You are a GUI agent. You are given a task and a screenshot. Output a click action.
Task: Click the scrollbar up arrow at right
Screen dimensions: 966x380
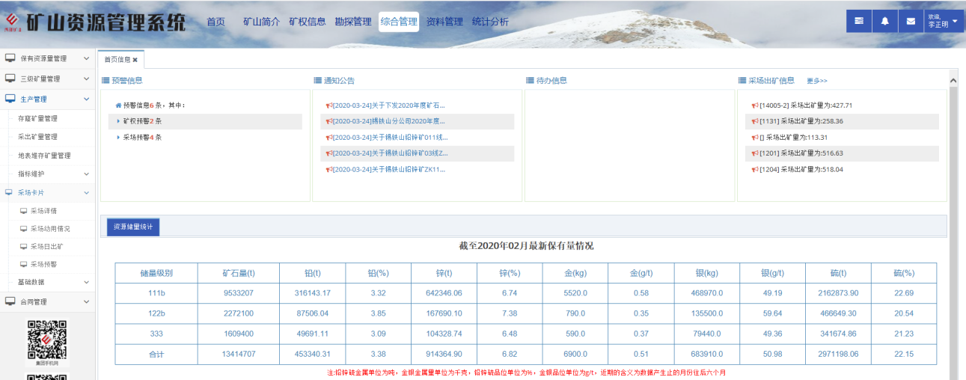[953, 80]
